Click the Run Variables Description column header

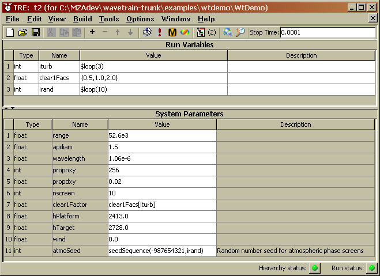[x=301, y=55]
